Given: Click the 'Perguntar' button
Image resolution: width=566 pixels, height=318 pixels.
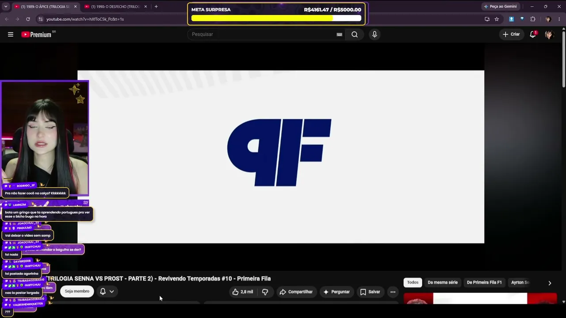Looking at the screenshot, I should tap(336, 292).
